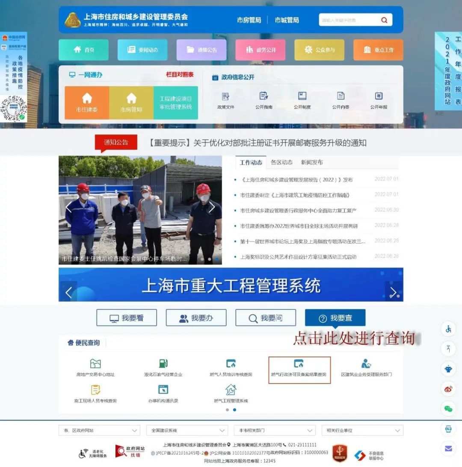The width and height of the screenshot is (462, 467).
Task: Click the printer icon on right sidebar
Action: click(448, 429)
